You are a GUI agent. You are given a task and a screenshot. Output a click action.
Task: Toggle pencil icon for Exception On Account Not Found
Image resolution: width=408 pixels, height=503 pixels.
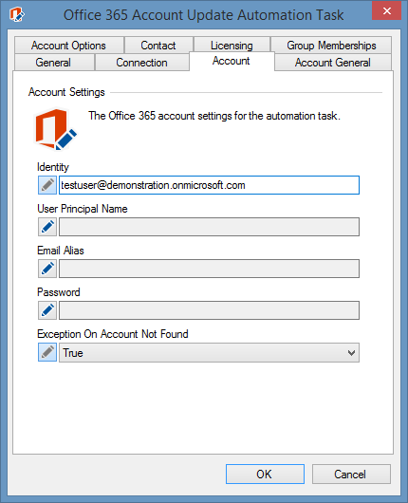coord(47,352)
